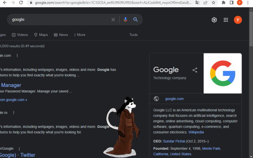Click the 'Technology company' subtitle

coord(170,78)
